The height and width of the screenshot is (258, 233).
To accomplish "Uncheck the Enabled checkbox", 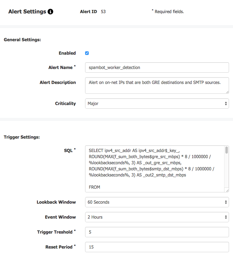I will pos(87,53).
